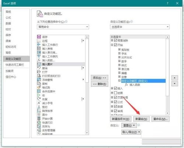This screenshot has width=184, height=148.
Task: Click the 快速打印 printer icon
Action: coord(39,122)
